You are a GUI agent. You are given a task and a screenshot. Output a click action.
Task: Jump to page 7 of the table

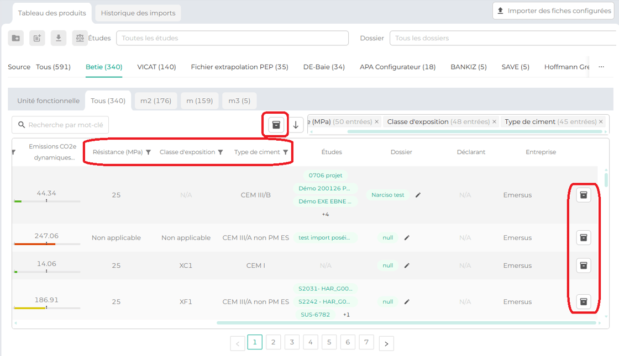366,342
